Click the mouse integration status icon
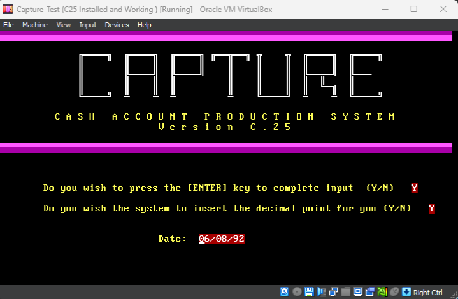458x299 pixels. point(394,292)
